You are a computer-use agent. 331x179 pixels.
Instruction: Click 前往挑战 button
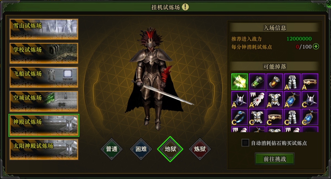(275, 159)
